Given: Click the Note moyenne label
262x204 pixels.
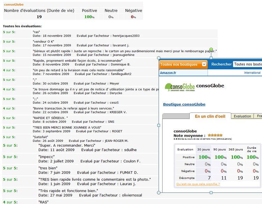Looking at the screenshot, I should 189,136.
